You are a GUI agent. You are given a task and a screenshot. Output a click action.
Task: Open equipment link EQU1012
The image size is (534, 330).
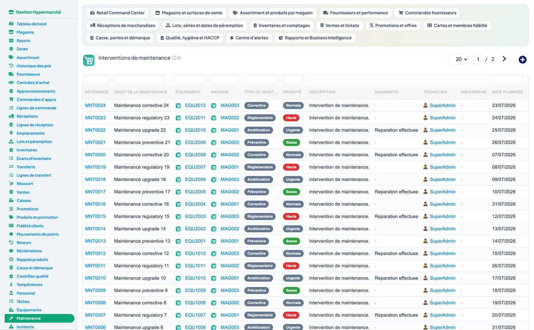195,254
